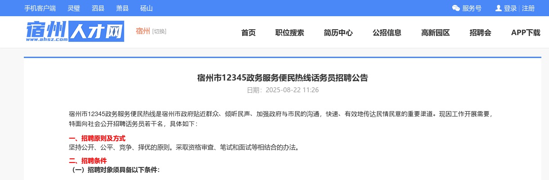Open the APP下载 page
The height and width of the screenshot is (180, 549).
click(526, 32)
